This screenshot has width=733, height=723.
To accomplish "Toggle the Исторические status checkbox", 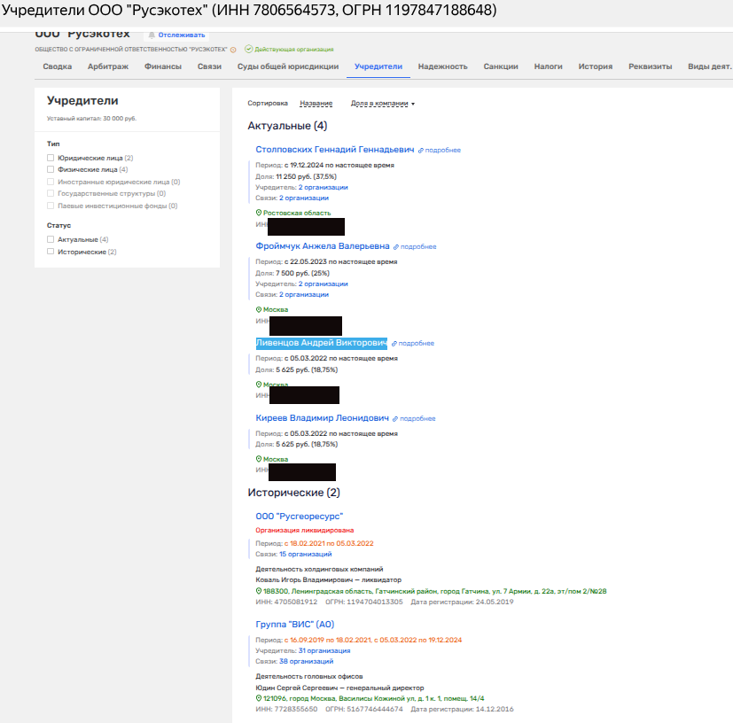I will pyautogui.click(x=51, y=252).
